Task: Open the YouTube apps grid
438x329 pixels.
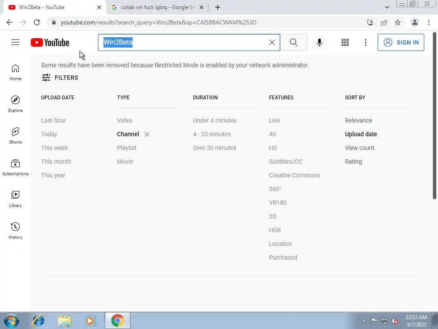Action: (x=345, y=42)
